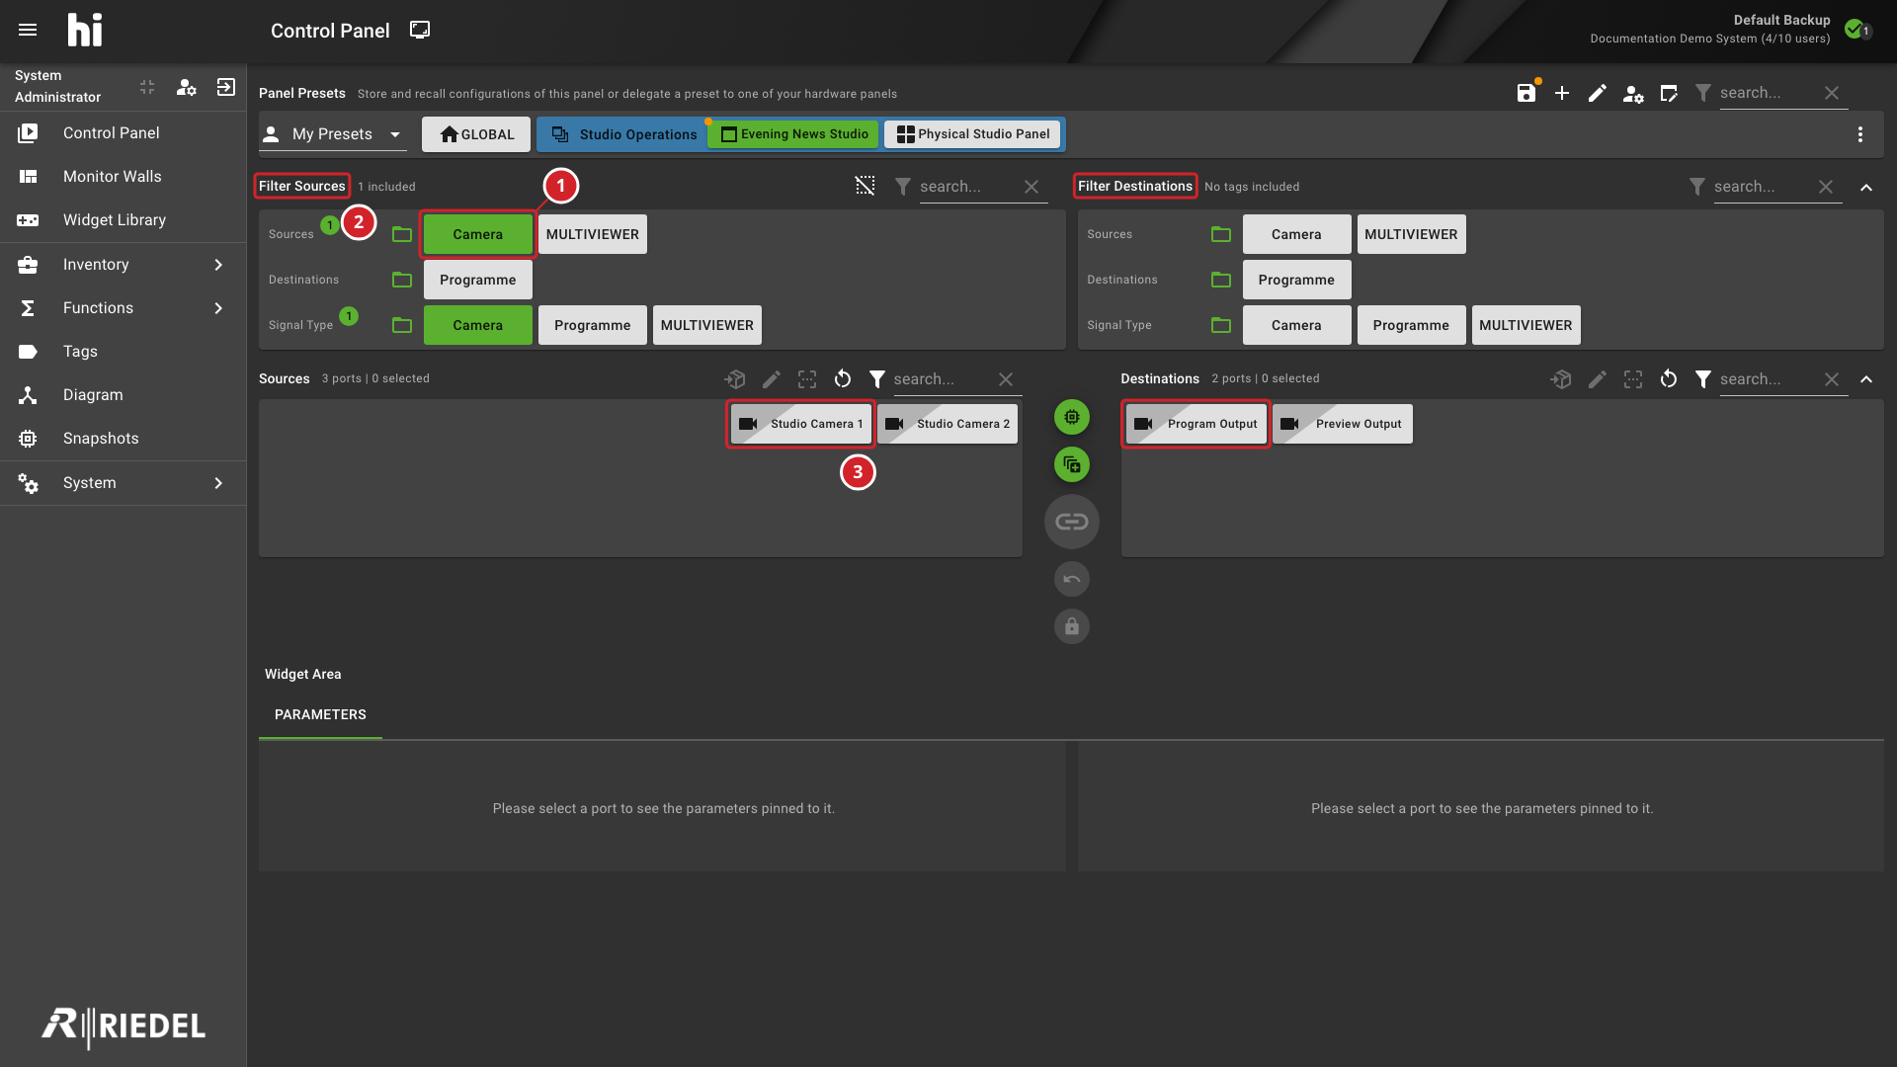Open preset user permissions icon
Image resolution: width=1897 pixels, height=1067 pixels.
1633,94
